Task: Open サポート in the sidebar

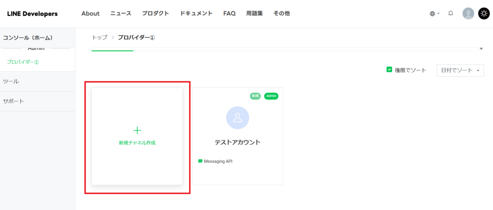Action: tap(13, 101)
